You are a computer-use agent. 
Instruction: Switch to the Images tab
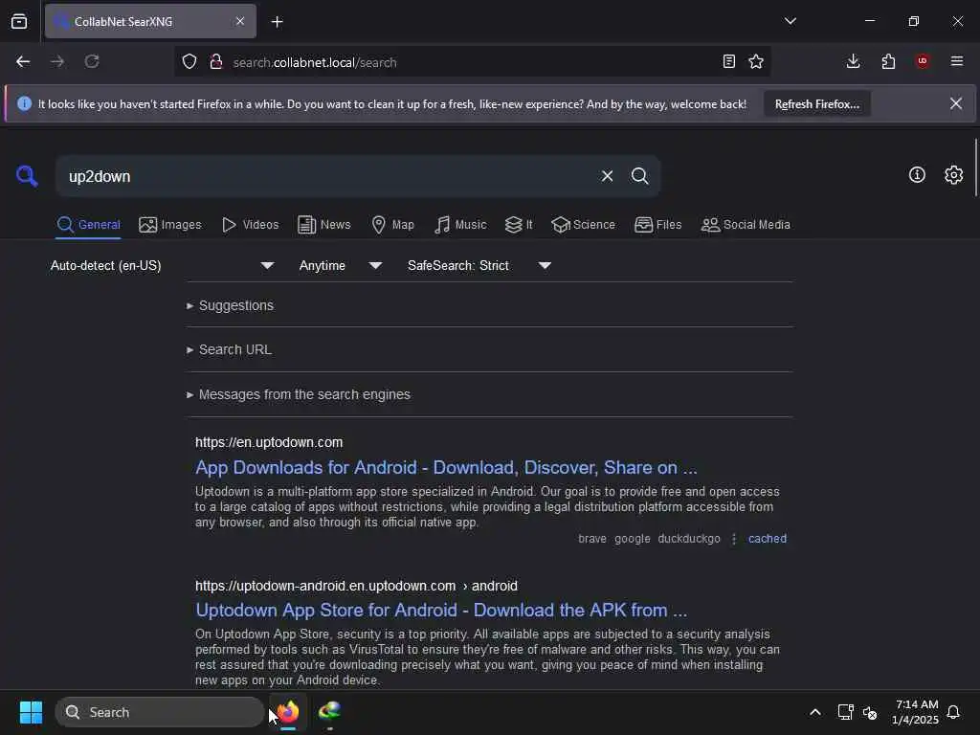[x=170, y=224]
